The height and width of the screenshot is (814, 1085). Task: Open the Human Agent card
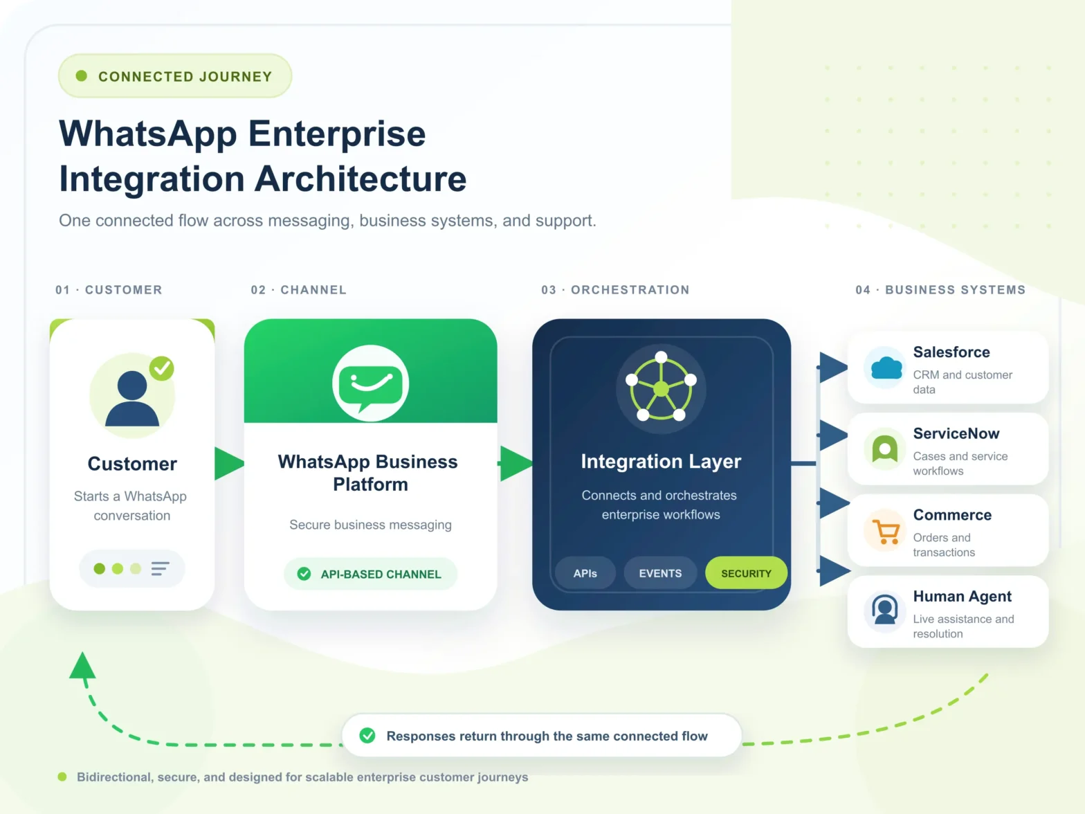point(948,611)
